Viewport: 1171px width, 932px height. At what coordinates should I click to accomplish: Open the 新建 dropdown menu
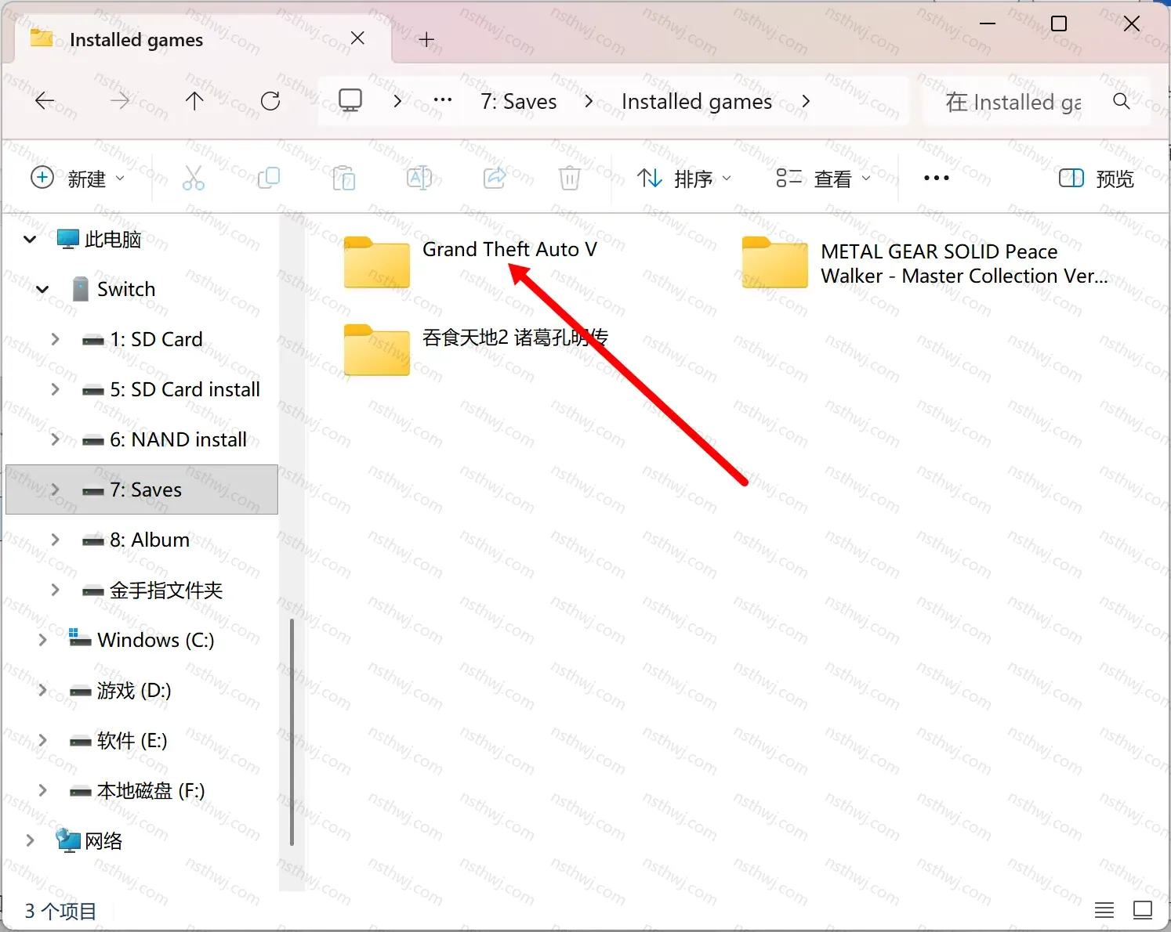click(78, 179)
